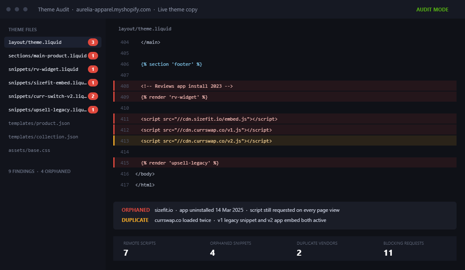The width and height of the screenshot is (465, 270).
Task: Click the THEME FILES heading
Action: coord(22,30)
